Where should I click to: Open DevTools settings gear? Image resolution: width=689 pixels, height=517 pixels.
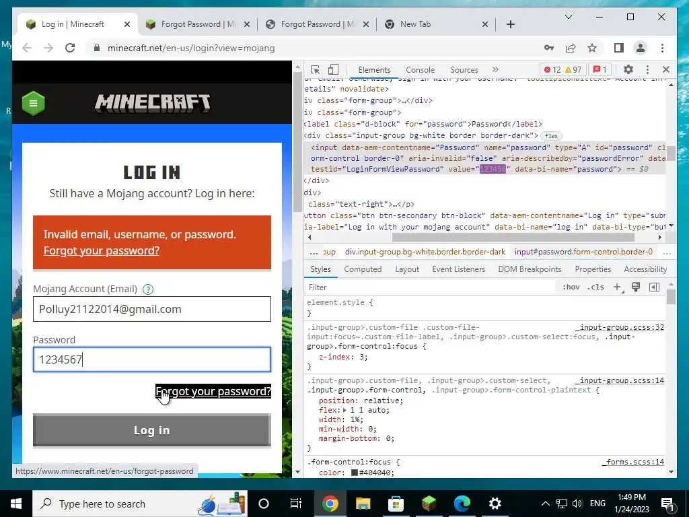[628, 69]
